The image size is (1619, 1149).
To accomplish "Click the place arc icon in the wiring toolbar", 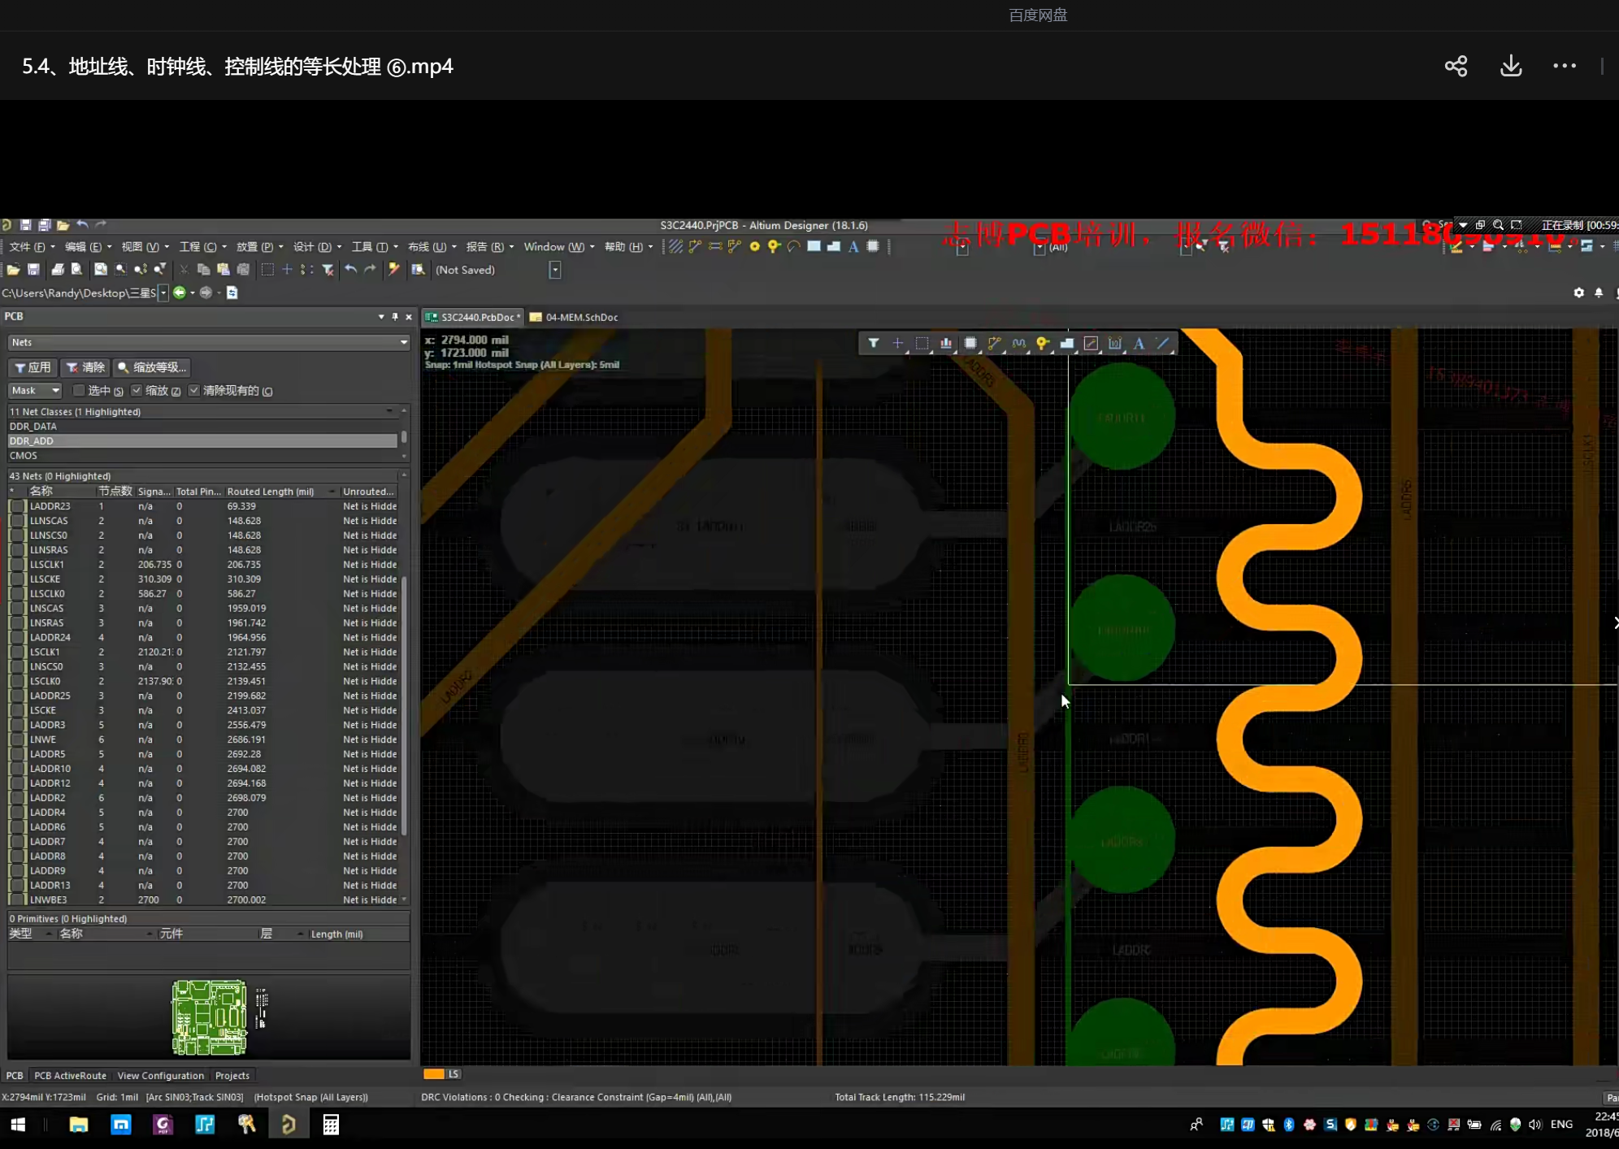I will [x=794, y=247].
